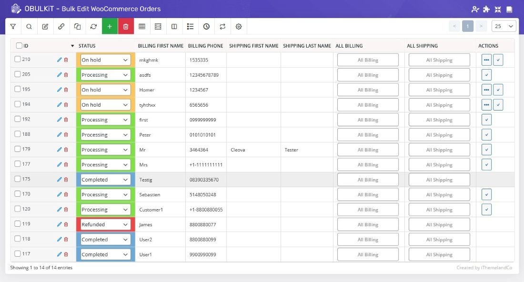
Task: Click the puzzle piece add-ons icon
Action: [486, 9]
